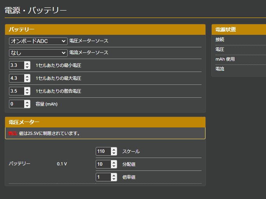This screenshot has width=266, height=199.
Task: Select the 分配値 input field showing 10
Action: (104, 164)
